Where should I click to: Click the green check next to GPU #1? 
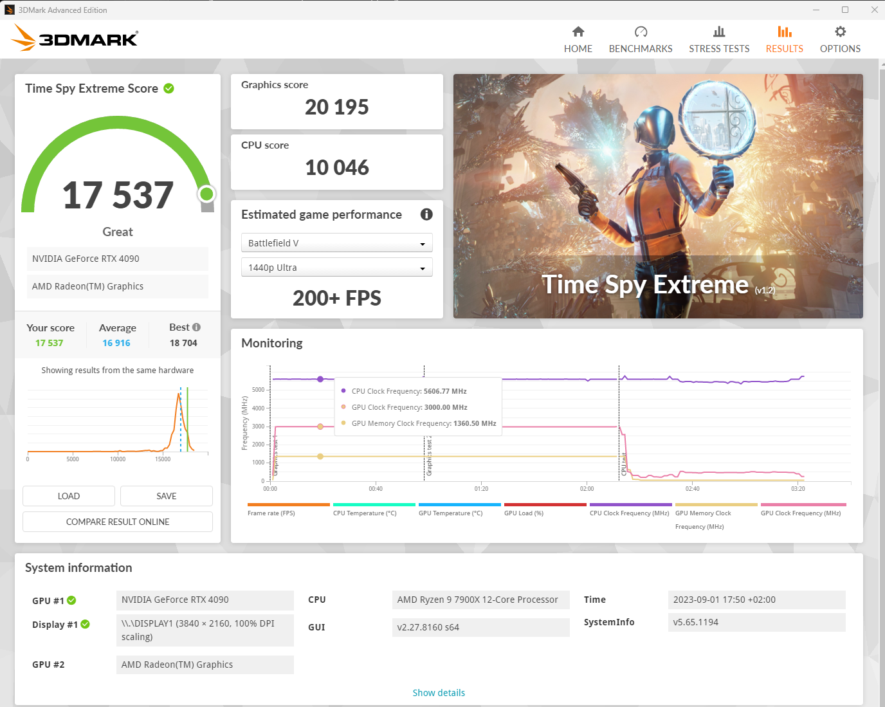click(x=71, y=600)
